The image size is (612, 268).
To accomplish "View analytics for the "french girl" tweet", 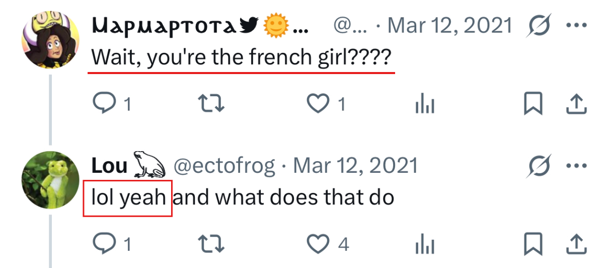I will pos(425,105).
